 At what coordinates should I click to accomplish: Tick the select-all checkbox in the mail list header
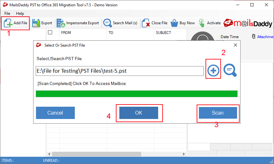tap(50, 32)
